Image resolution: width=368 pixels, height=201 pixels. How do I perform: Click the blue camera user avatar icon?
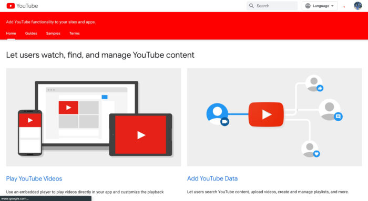(218, 114)
